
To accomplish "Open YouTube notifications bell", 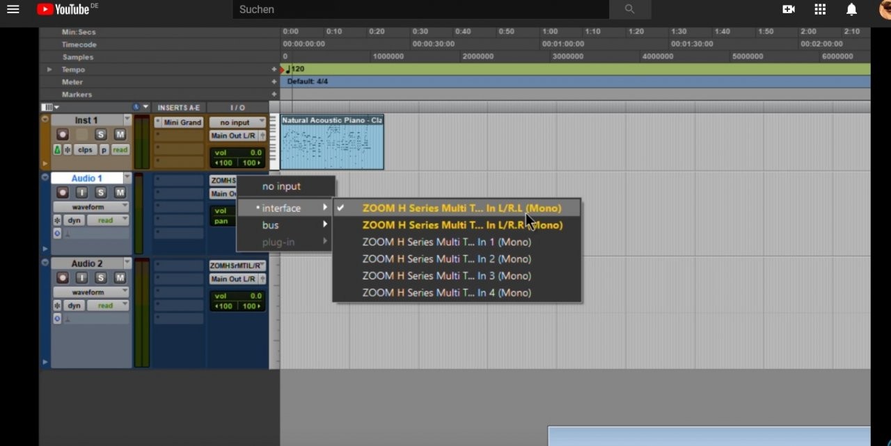I will (851, 9).
